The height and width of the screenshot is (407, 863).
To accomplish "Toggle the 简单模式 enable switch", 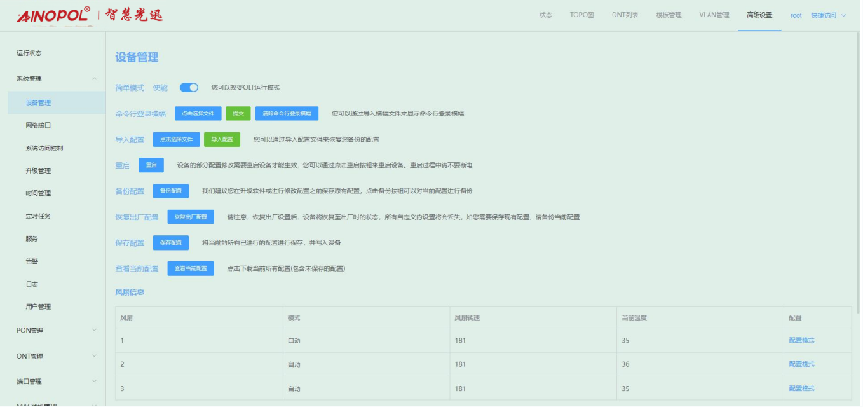I will (189, 88).
